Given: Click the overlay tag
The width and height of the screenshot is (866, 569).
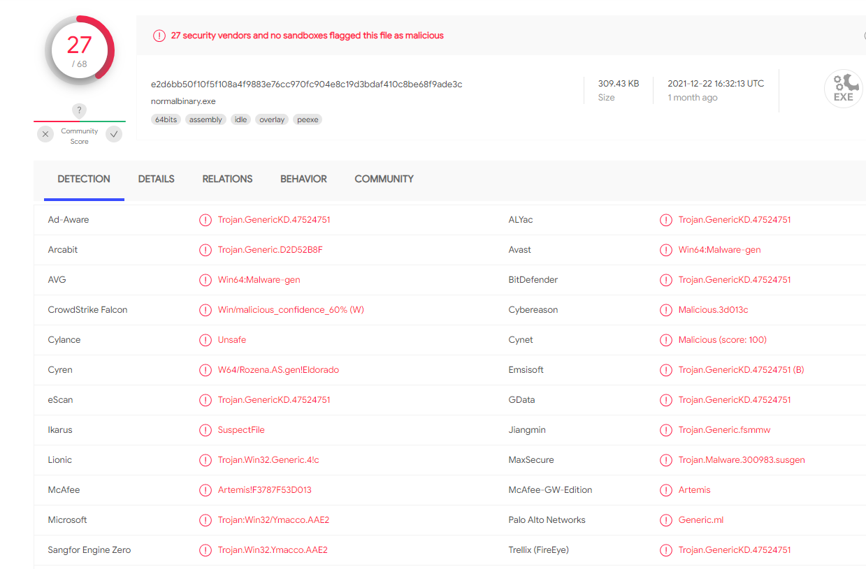Looking at the screenshot, I should pyautogui.click(x=272, y=120).
